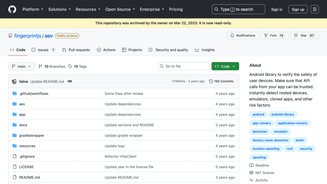Switch to the Issues tab
The image size is (327, 184).
coord(44,50)
